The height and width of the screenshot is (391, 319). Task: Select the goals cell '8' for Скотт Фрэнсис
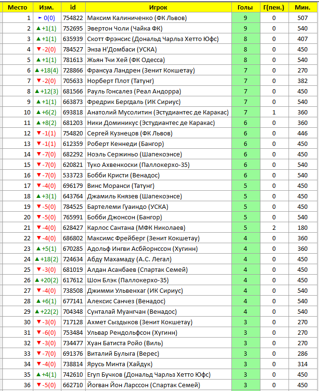(x=246, y=39)
